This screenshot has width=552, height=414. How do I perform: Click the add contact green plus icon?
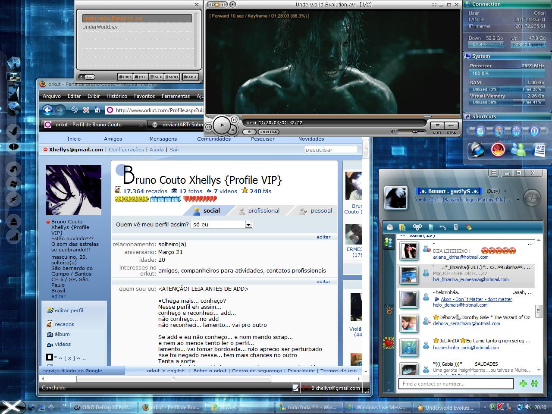click(x=523, y=383)
